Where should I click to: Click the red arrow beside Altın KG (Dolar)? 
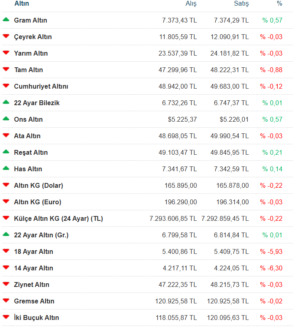tap(6, 185)
